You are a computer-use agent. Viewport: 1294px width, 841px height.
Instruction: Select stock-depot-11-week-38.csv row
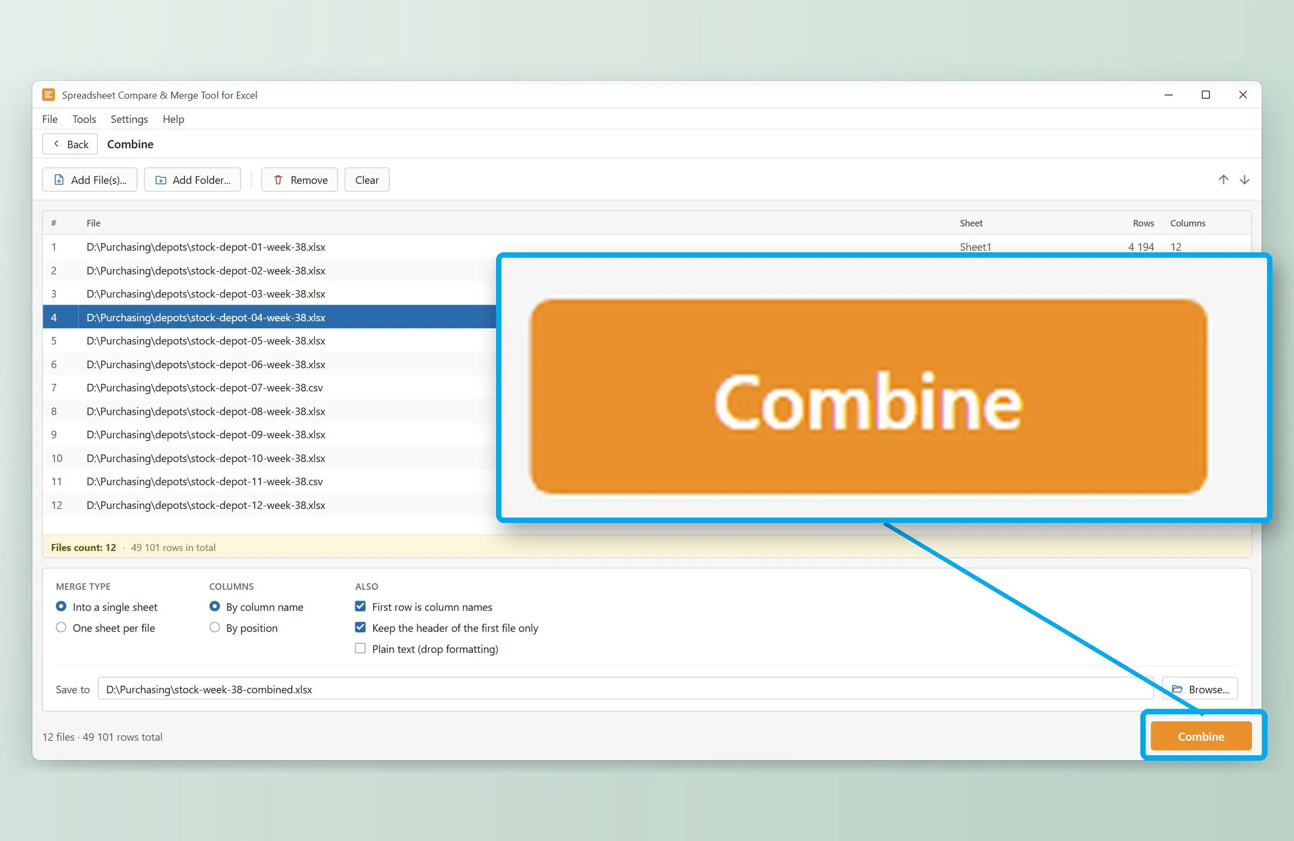click(x=269, y=481)
